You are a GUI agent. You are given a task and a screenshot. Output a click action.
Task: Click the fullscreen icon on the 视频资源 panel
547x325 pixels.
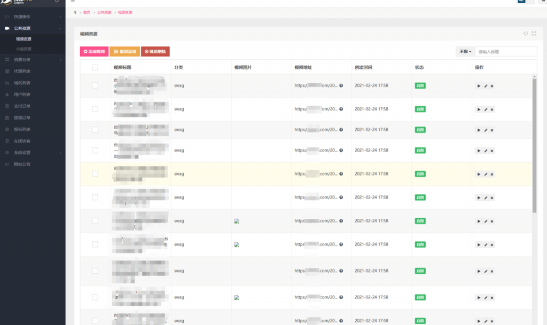tap(534, 34)
